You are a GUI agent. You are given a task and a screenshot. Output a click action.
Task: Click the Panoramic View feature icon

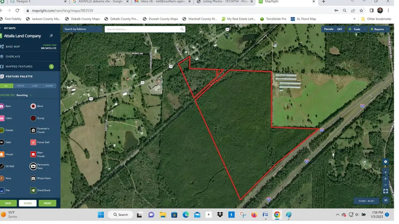click(33, 166)
